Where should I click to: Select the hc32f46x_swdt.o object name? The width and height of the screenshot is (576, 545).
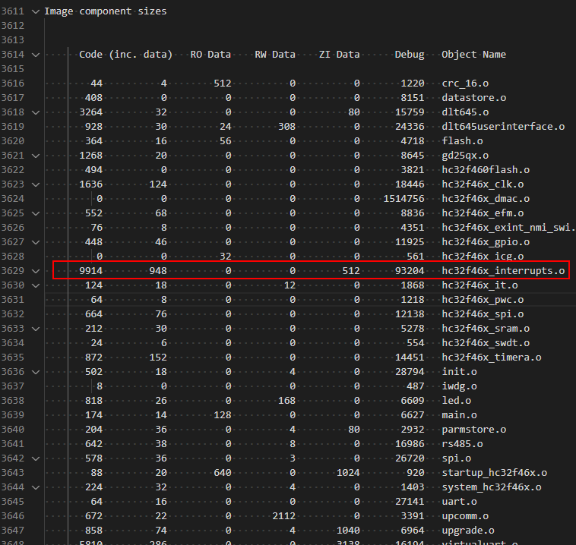tap(486, 343)
